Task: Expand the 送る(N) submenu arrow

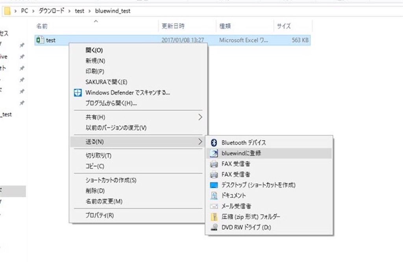Action: click(x=200, y=141)
